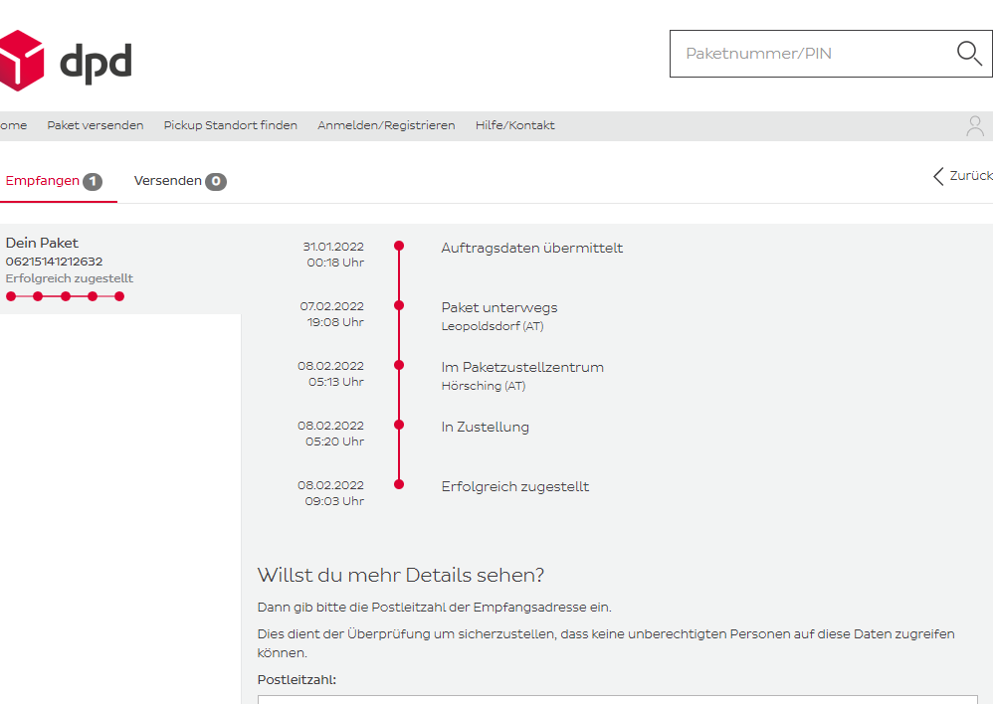Open Hilfe/Kontakt page
Viewport: 993px width, 704px height.
click(x=514, y=125)
